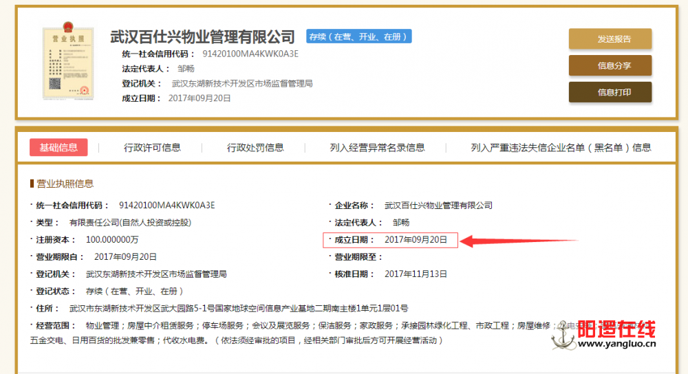This screenshot has width=688, height=374.
Task: Click header registration authority 武汉东湖新技术开发区市场监督管理局
Action: coord(242,84)
